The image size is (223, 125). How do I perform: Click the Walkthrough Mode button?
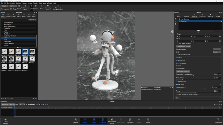point(184,46)
